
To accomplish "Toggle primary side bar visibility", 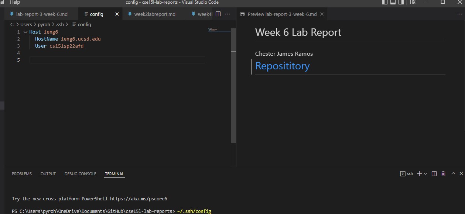I will pos(385,2).
